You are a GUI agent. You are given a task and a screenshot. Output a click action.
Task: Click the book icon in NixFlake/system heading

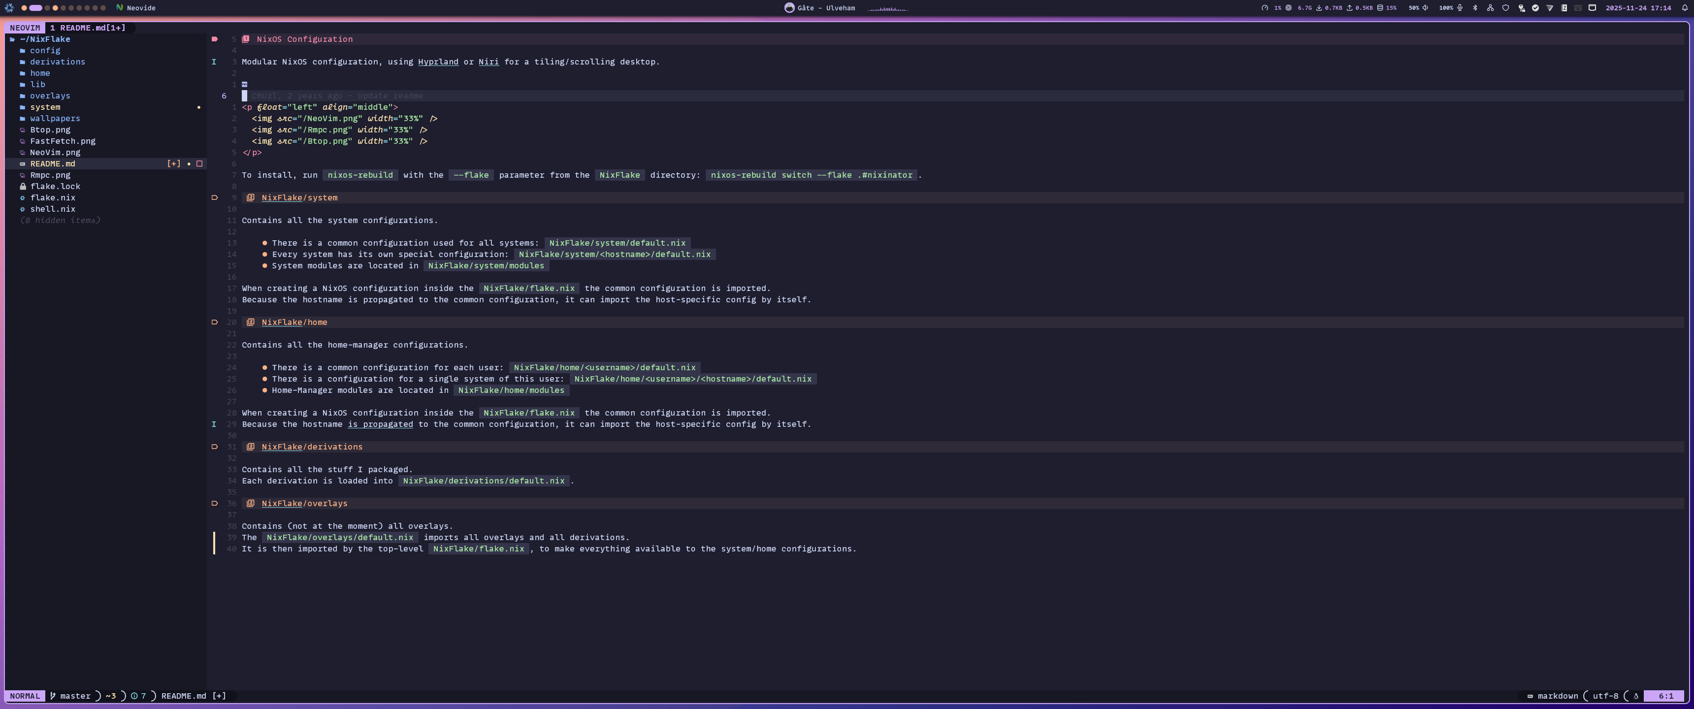click(x=251, y=197)
